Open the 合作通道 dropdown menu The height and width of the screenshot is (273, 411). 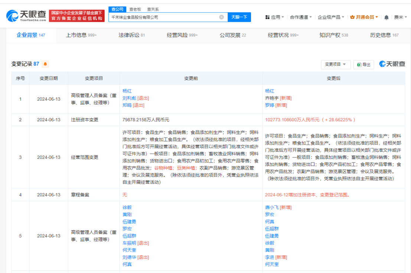[x=301, y=17]
